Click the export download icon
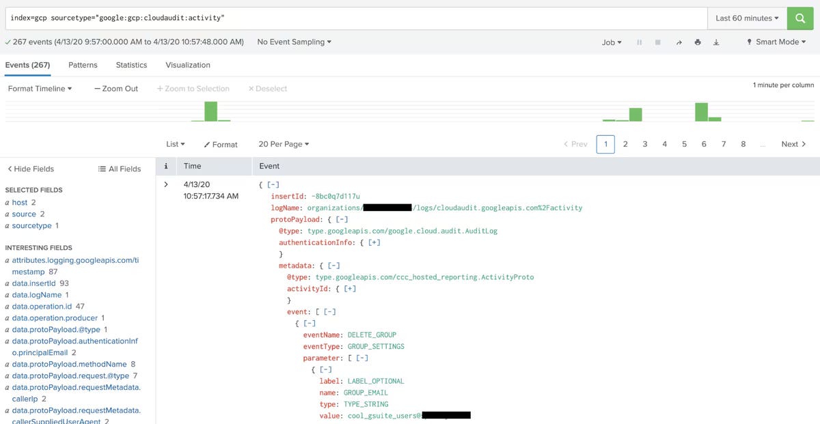The image size is (820, 424). pos(716,42)
